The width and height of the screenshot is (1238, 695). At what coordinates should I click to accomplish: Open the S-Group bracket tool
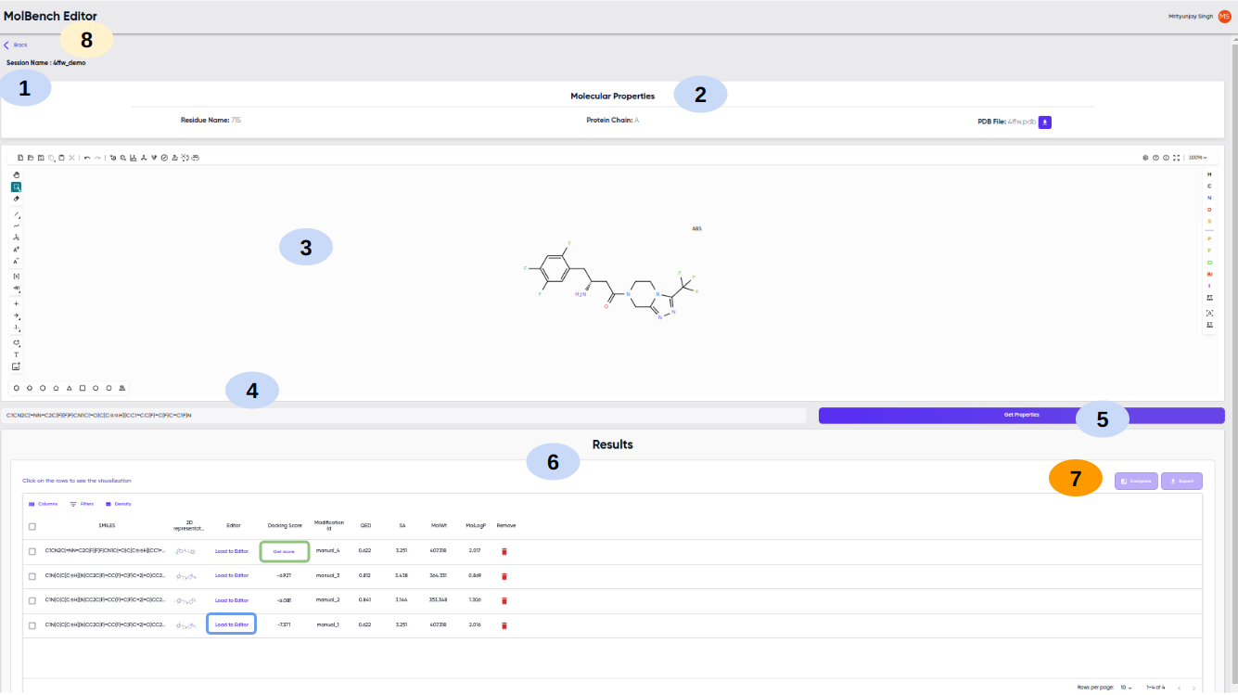click(x=16, y=276)
